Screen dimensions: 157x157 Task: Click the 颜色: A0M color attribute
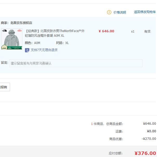pyautogui.click(x=32, y=43)
